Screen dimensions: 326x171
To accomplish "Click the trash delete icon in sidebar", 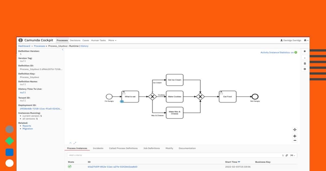I will [305, 63].
